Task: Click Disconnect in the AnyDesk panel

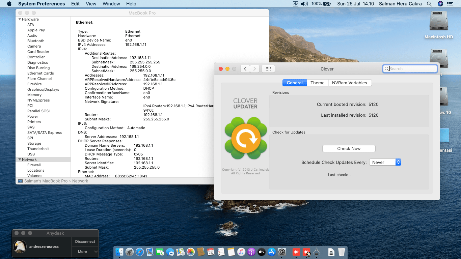Action: pos(85,241)
